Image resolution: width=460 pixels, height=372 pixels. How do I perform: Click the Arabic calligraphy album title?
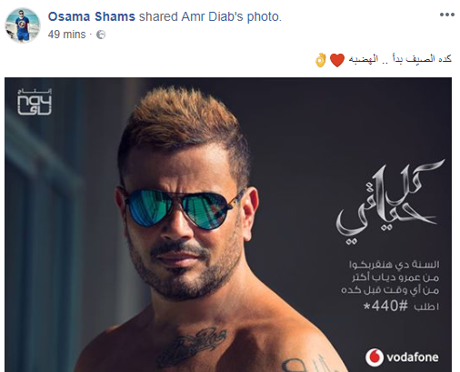coord(390,202)
